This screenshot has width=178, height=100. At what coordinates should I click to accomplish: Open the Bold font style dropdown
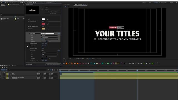pyautogui.click(x=50, y=55)
